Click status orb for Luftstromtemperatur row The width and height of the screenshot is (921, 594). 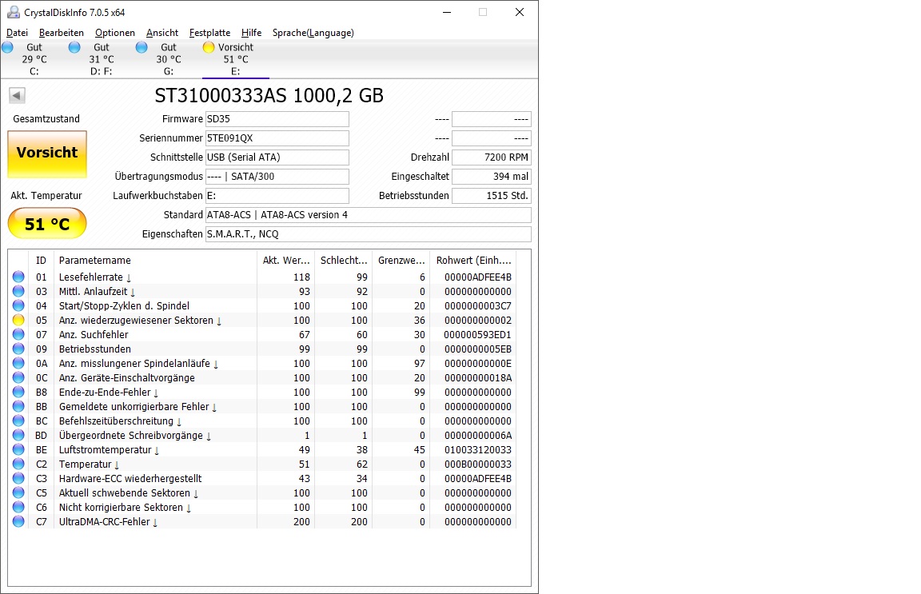click(x=19, y=449)
